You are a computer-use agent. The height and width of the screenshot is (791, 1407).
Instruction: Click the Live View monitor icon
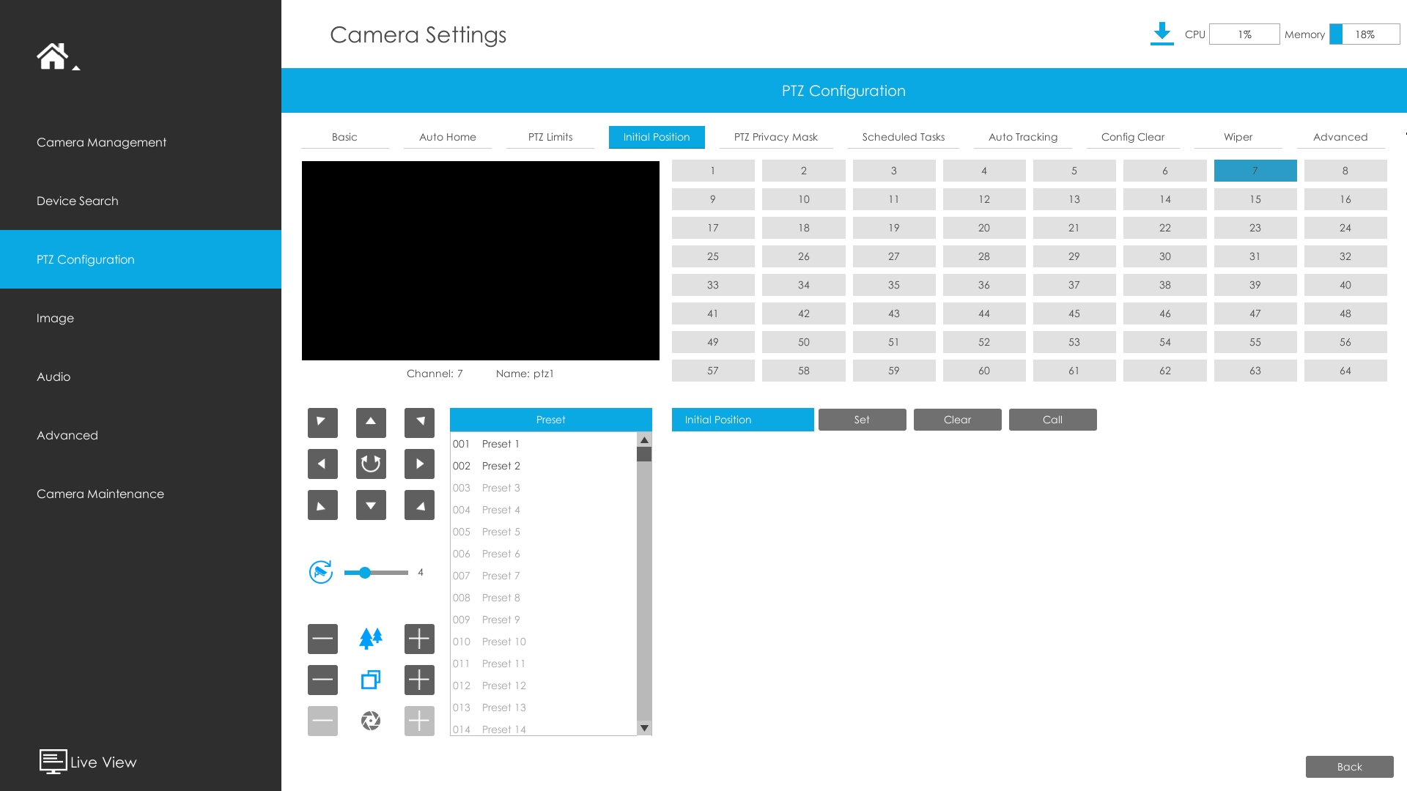click(x=53, y=762)
